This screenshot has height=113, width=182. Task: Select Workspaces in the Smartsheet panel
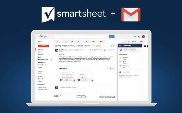(x=126, y=66)
